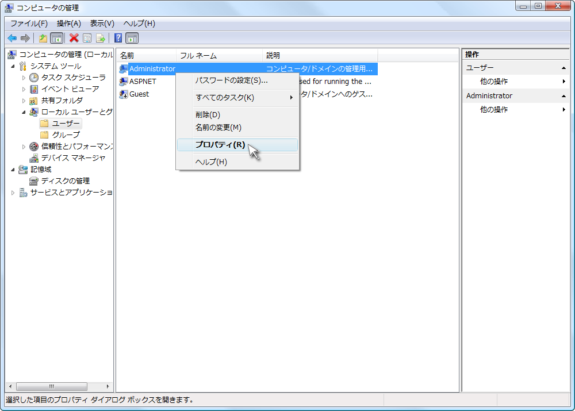Image resolution: width=575 pixels, height=411 pixels.
Task: Expand the タスク スケジューラ tree node
Action: [24, 78]
